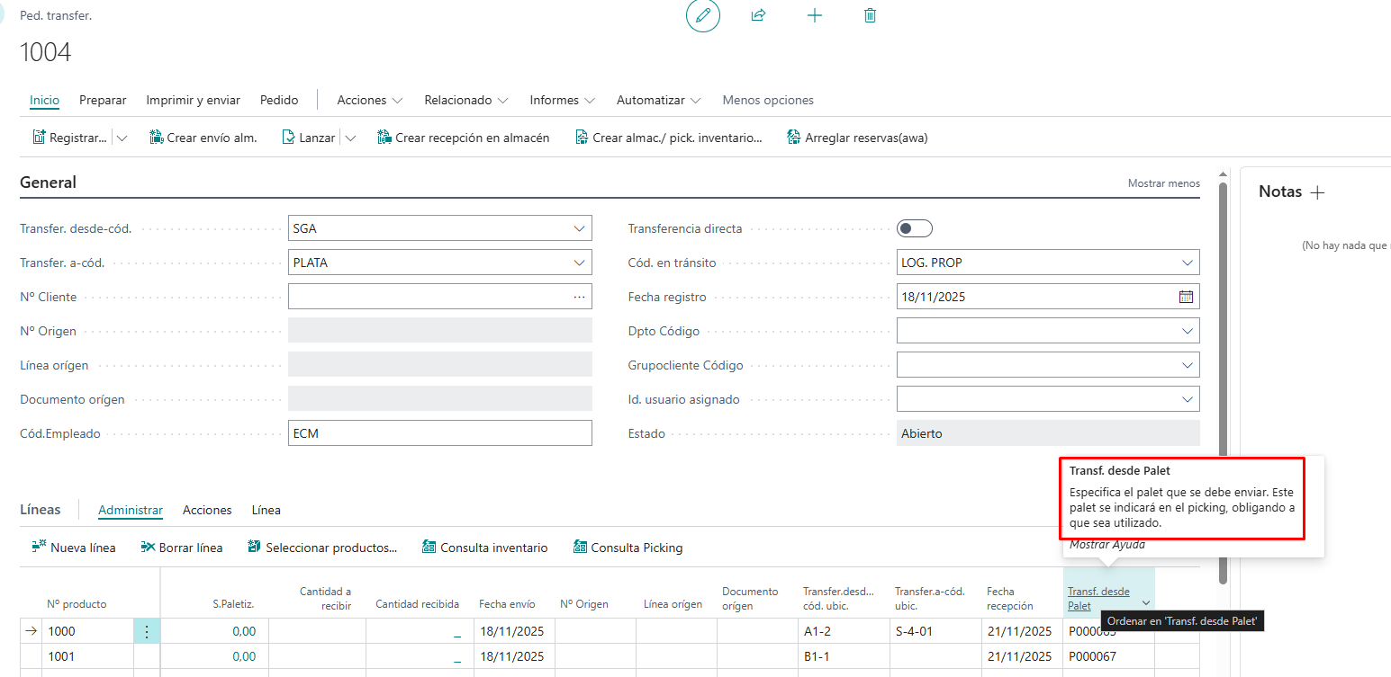Add a new note with plus icon
The width and height of the screenshot is (1391, 677).
pos(1318,192)
